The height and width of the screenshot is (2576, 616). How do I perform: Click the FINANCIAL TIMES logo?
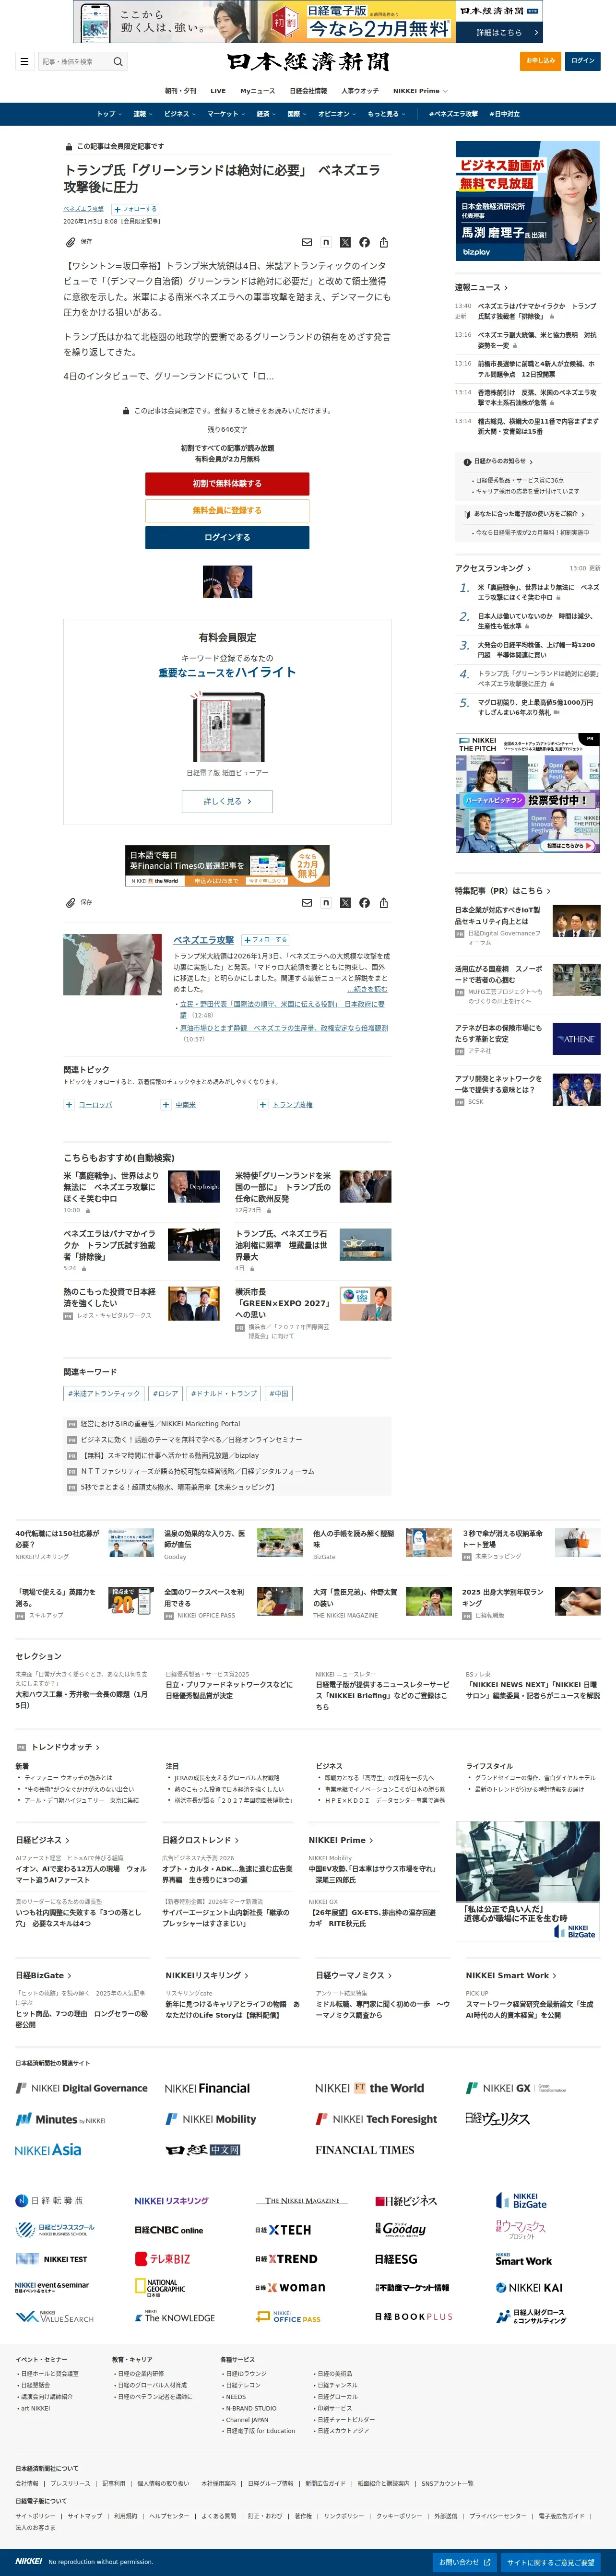(364, 2150)
